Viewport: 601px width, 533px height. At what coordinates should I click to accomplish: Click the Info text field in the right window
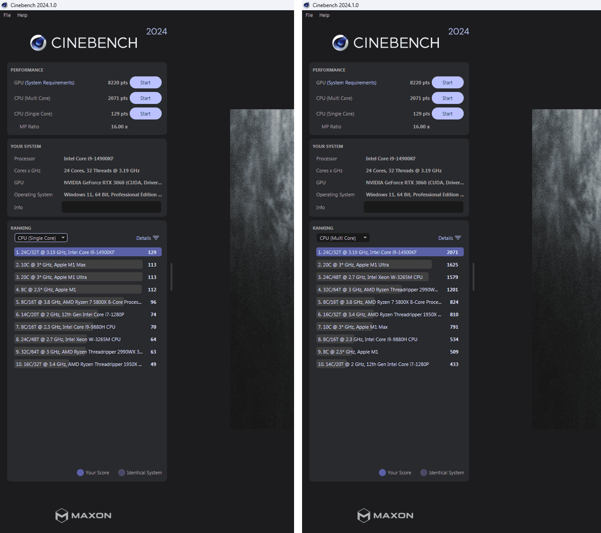point(414,207)
